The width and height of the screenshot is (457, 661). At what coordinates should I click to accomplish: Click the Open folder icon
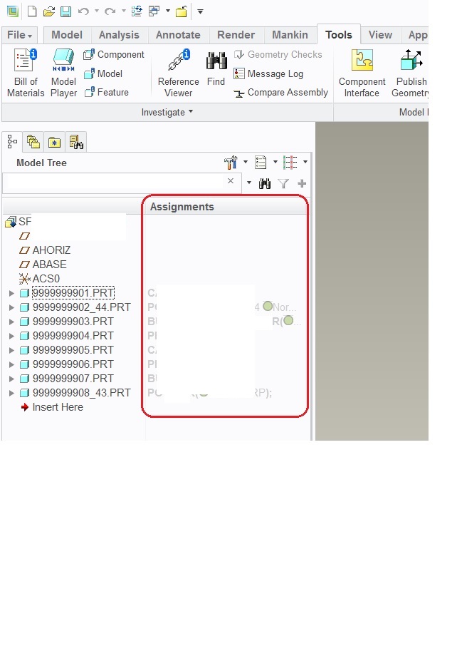[49, 11]
